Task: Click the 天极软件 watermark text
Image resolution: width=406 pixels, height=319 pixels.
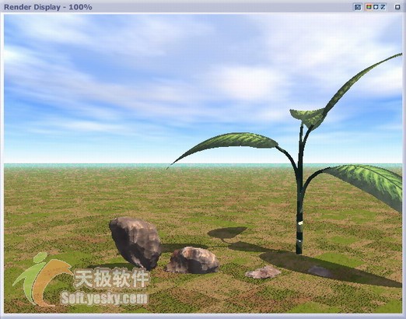Action: click(112, 279)
